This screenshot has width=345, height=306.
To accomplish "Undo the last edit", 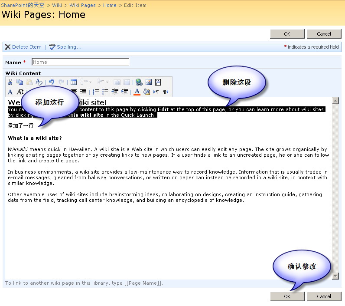I will pos(52,82).
